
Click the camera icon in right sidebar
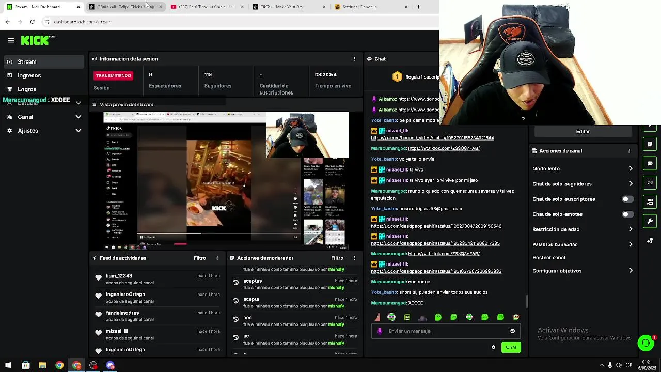click(650, 202)
